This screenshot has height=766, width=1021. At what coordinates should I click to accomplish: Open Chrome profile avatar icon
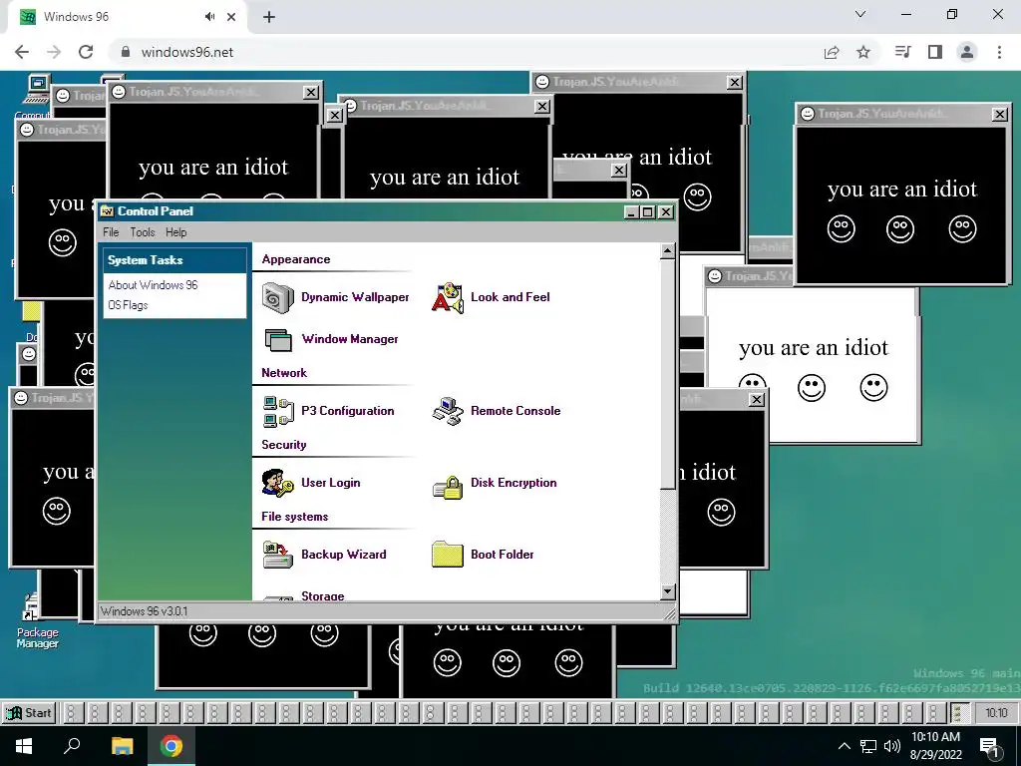[967, 52]
